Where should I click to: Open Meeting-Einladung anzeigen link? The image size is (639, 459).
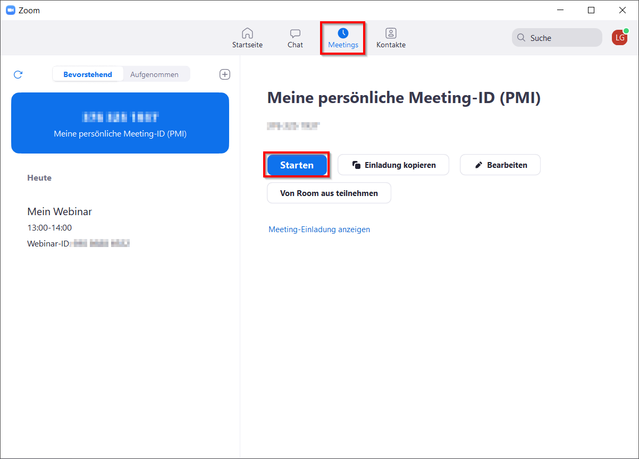tap(319, 229)
